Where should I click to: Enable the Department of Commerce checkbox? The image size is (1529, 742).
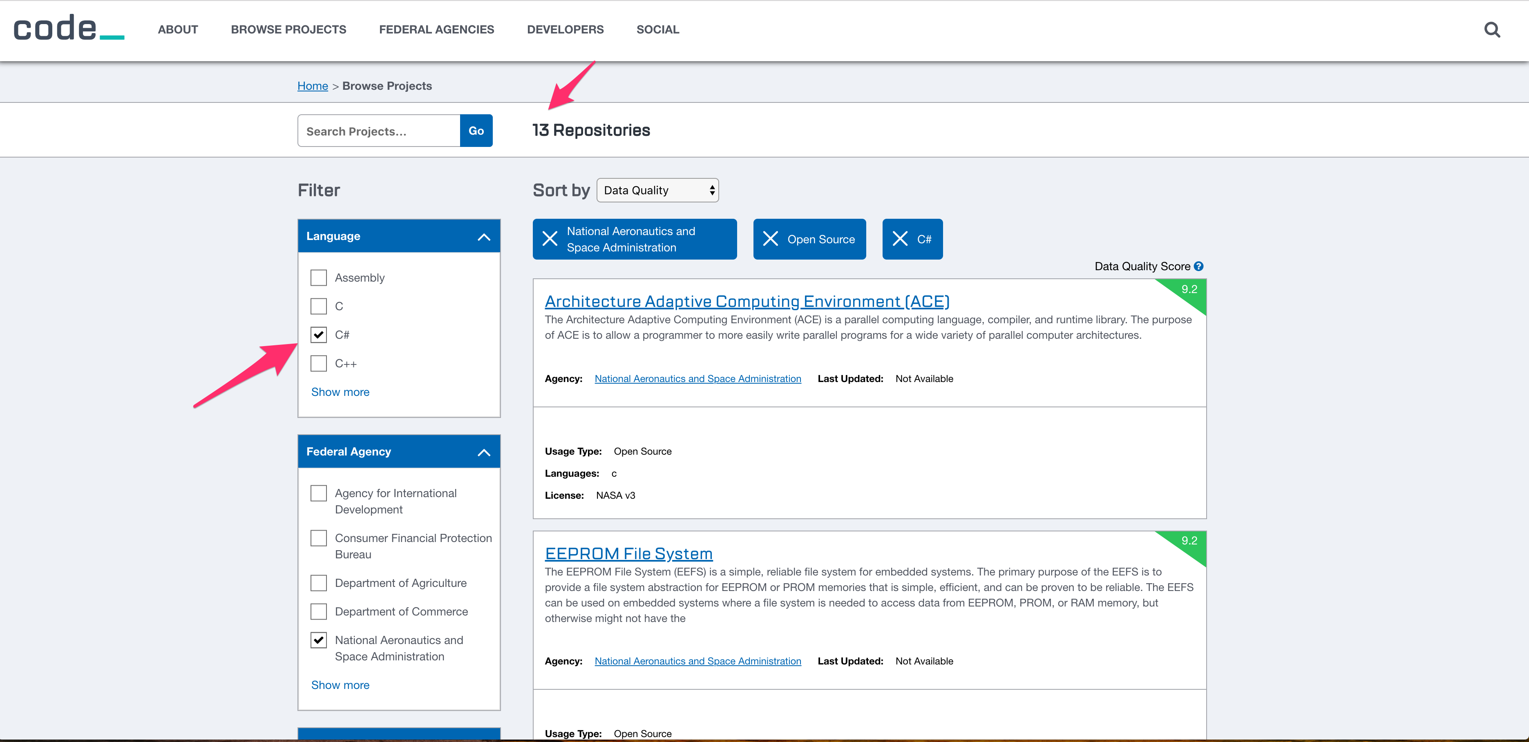319,612
